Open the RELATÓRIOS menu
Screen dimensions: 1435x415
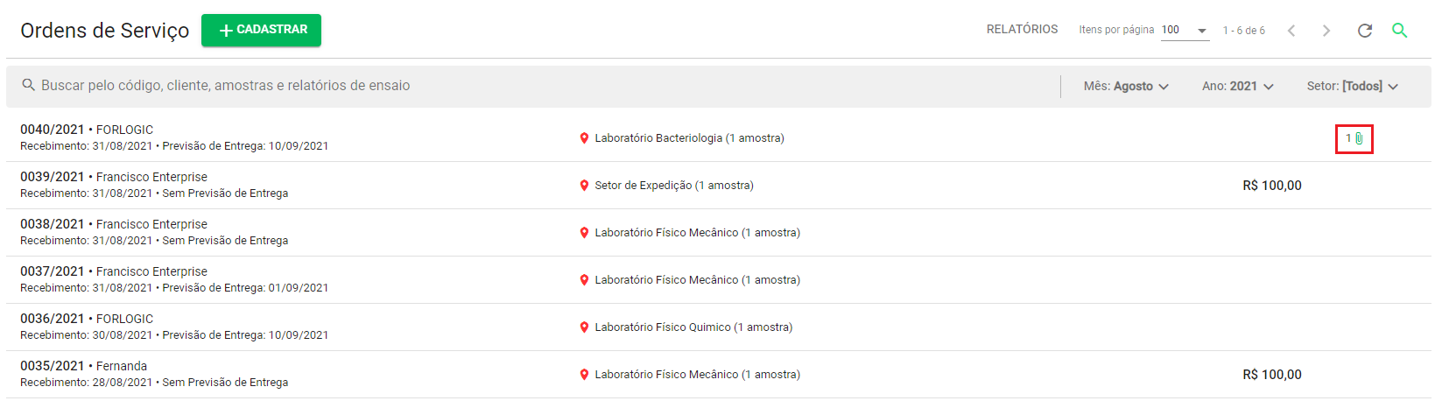coord(1022,30)
